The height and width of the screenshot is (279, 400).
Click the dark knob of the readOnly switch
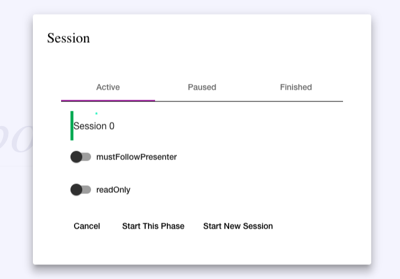click(x=76, y=190)
